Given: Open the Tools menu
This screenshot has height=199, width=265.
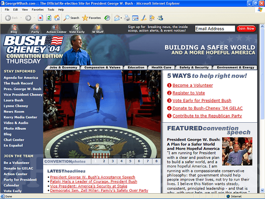Looking at the screenshot, I should point(51,10).
